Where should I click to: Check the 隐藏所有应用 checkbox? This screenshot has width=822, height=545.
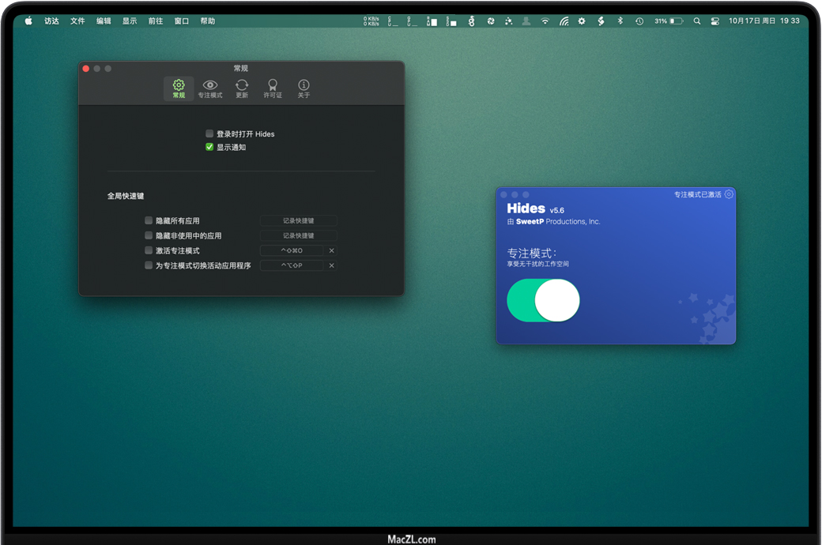(x=149, y=221)
